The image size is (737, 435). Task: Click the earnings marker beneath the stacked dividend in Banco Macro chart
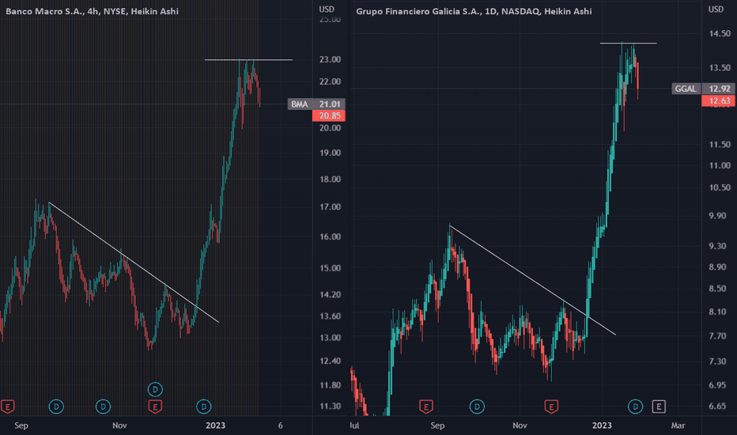click(x=155, y=407)
